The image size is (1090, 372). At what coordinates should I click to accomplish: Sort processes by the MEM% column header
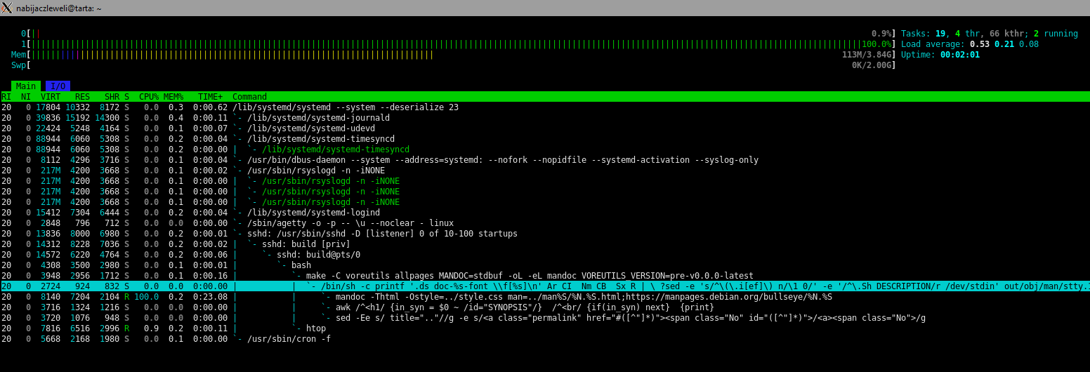(173, 97)
